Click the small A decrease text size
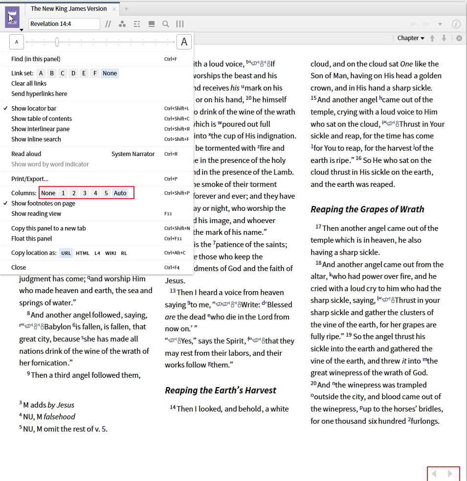Viewport: 467px width, 481px height. click(x=17, y=42)
